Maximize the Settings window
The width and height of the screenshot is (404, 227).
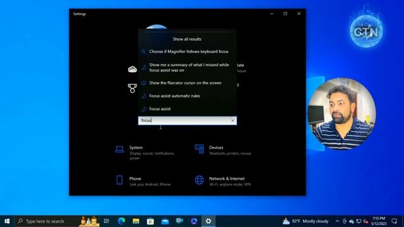click(x=285, y=14)
